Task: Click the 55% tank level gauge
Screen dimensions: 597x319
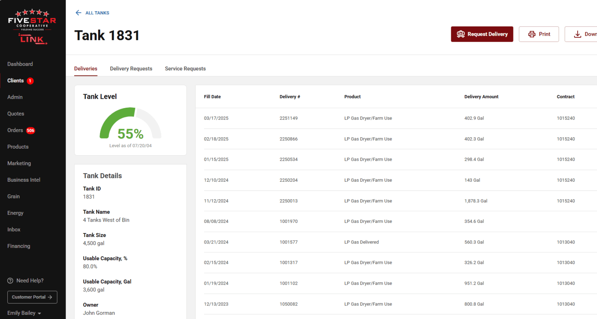Action: point(130,124)
